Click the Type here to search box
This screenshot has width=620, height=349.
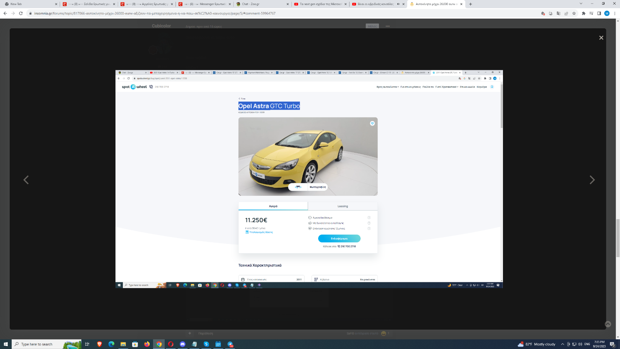coord(47,344)
